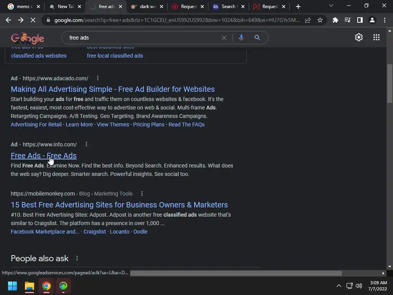Open the 'Oodle' sitelink
This screenshot has height=295, width=393.
140,232
